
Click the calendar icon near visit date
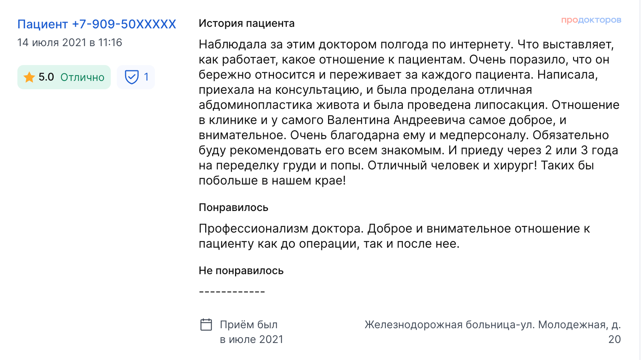point(206,324)
